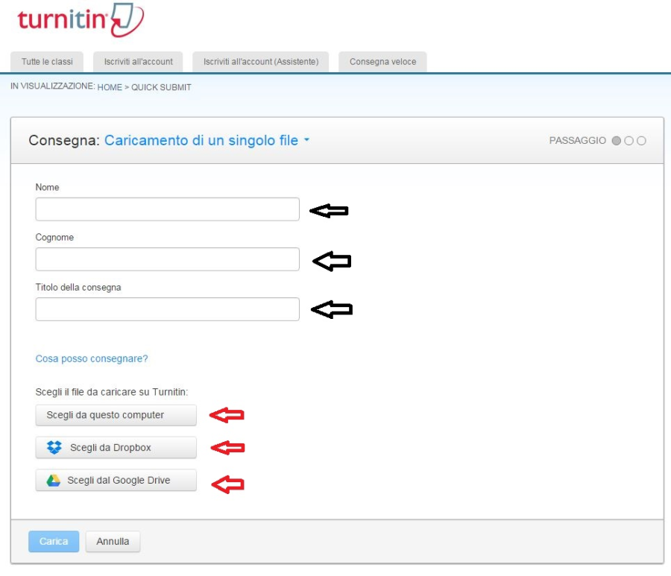Click the Consegna: heading text
This screenshot has height=576, width=671.
click(64, 140)
